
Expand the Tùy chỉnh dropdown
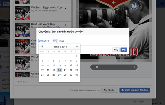(x=110, y=90)
